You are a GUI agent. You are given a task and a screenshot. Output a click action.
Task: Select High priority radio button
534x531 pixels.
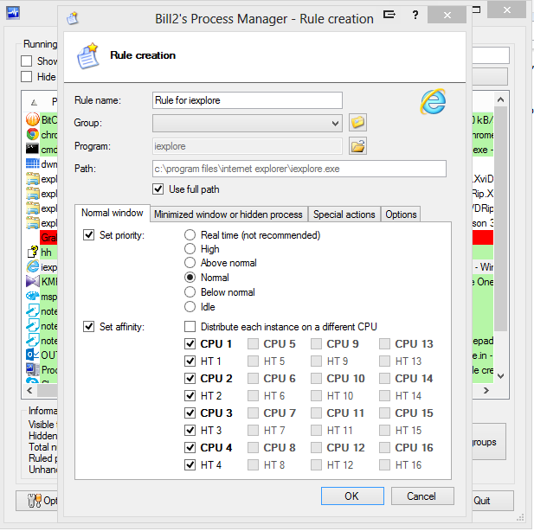click(190, 249)
